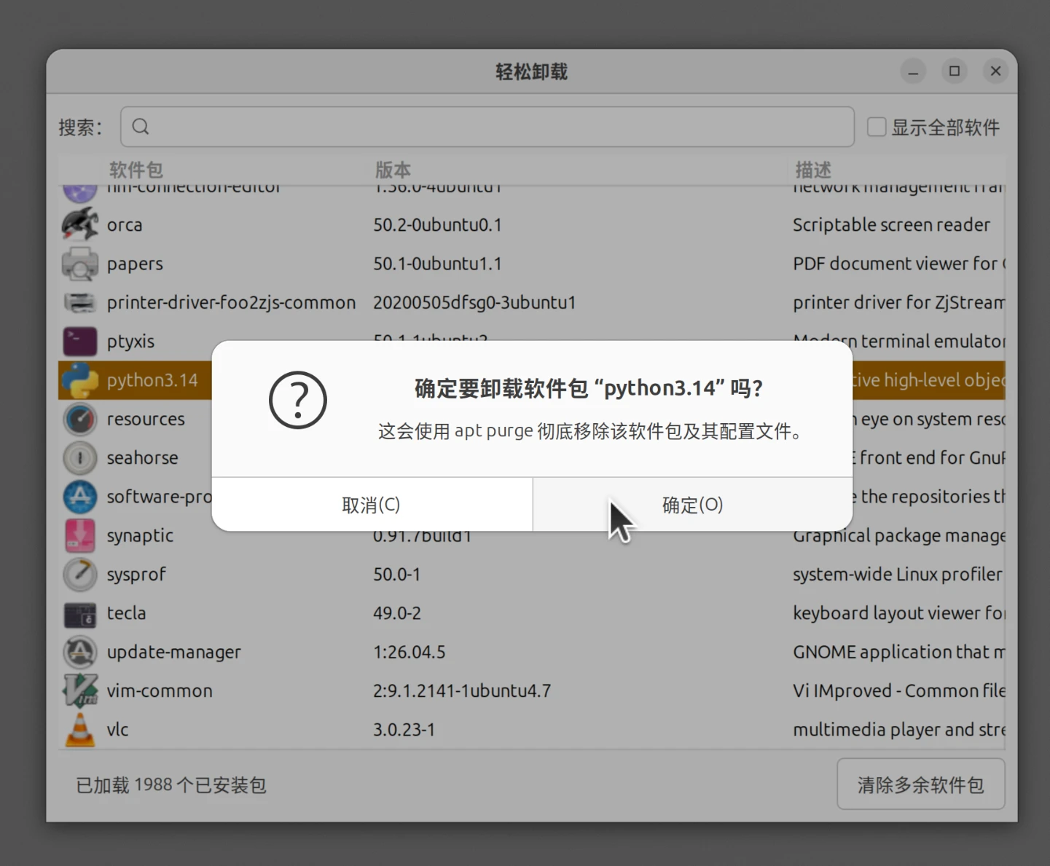This screenshot has height=866, width=1050.
Task: Enable 显示全部软件 checkbox
Action: pos(877,127)
